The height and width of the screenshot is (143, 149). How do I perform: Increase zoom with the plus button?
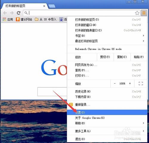[130, 84]
